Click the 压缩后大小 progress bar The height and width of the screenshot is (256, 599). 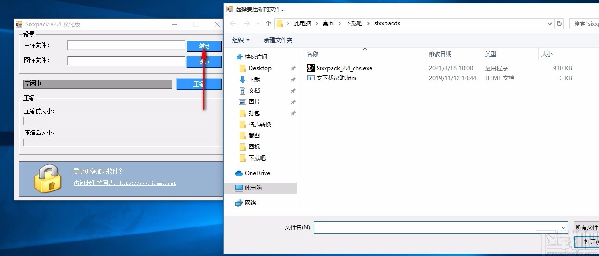(123, 143)
